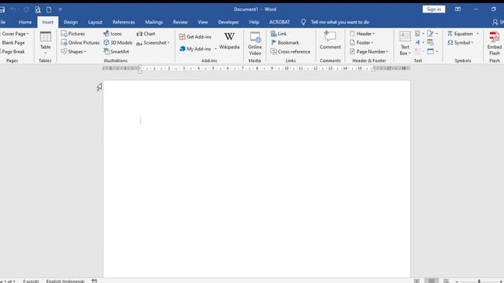
Task: Click the English (Indonesia) language indicator
Action: pos(65,281)
